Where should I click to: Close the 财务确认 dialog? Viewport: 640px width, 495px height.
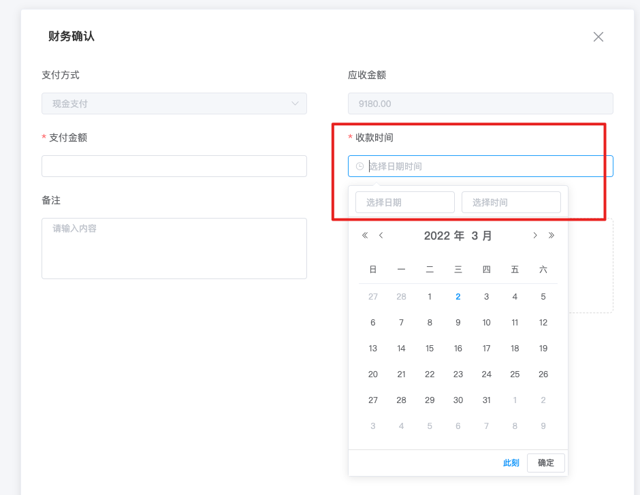click(598, 37)
